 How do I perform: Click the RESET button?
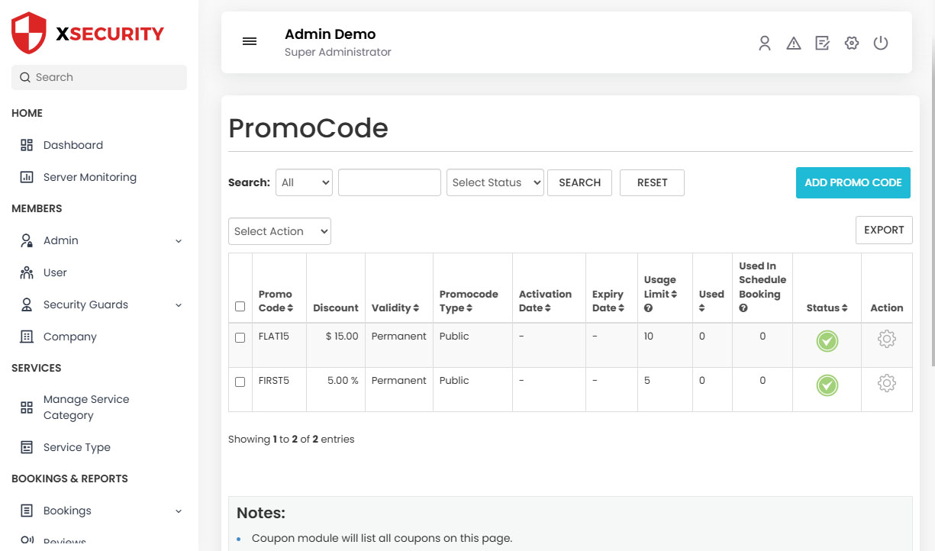(652, 182)
